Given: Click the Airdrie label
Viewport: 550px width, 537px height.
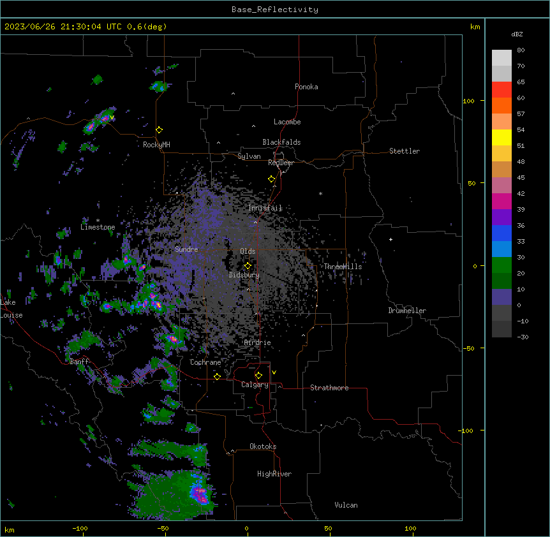Looking at the screenshot, I should click(x=258, y=342).
